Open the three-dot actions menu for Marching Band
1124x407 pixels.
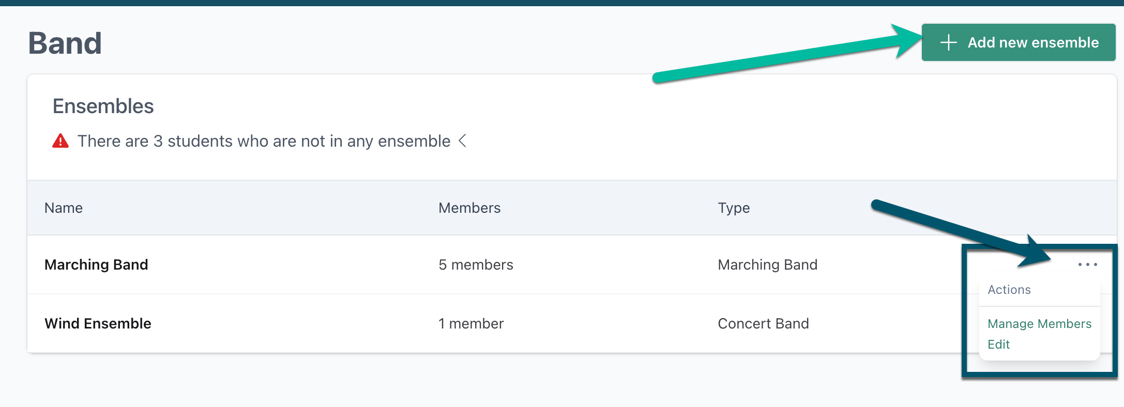[1088, 264]
